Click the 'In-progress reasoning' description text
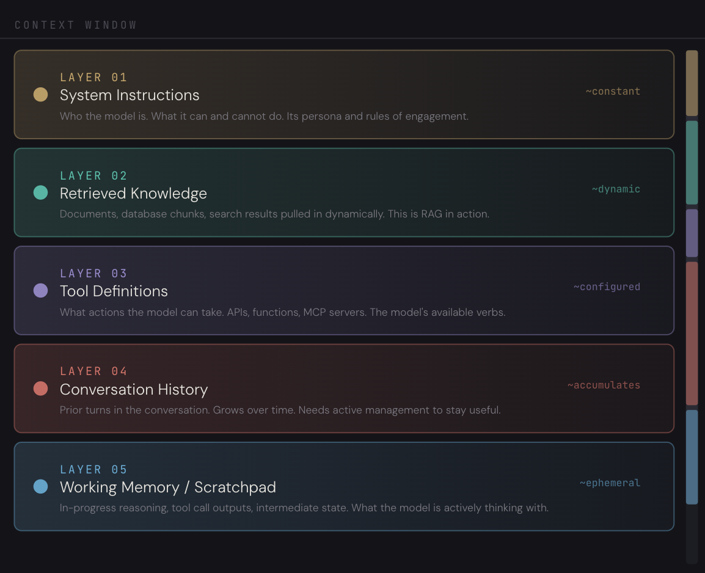 pyautogui.click(x=304, y=508)
